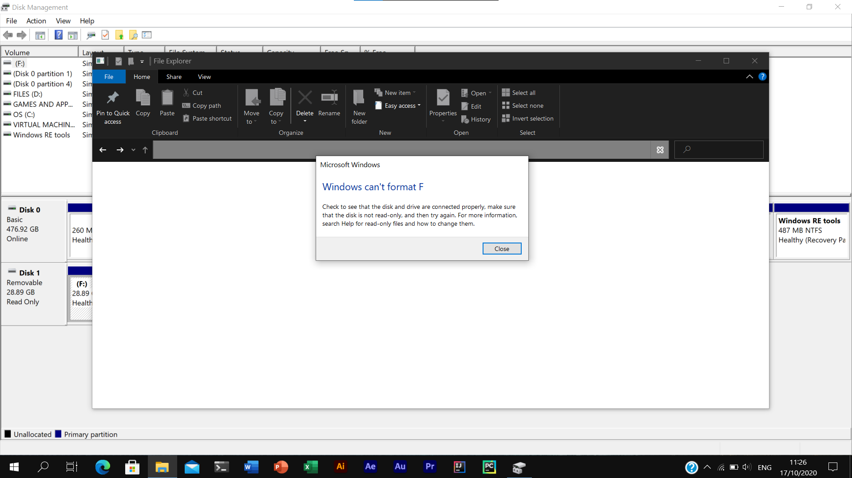
Task: Open the File menu in Disk Management
Action: pos(12,21)
